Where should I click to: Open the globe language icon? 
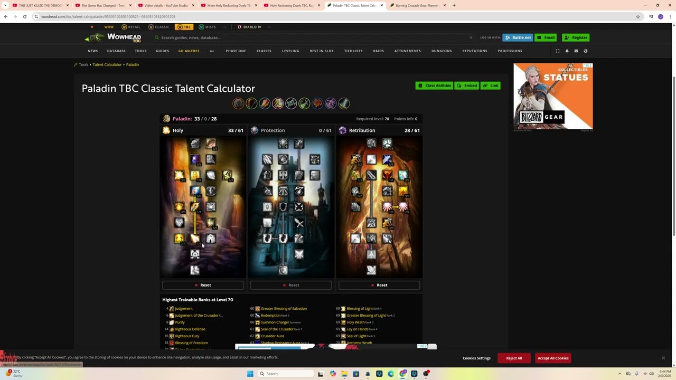585,51
